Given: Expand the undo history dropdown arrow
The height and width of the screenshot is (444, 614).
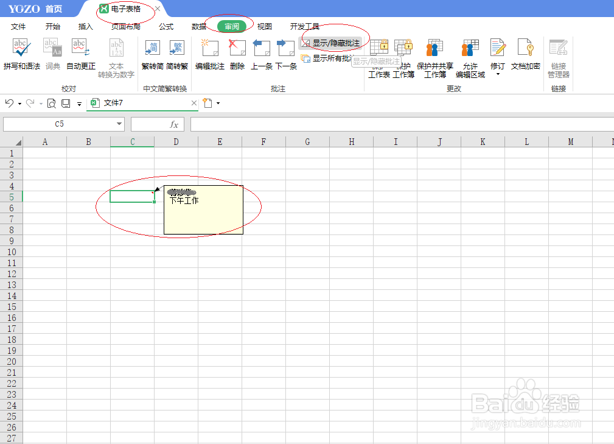Looking at the screenshot, I should click(x=19, y=104).
